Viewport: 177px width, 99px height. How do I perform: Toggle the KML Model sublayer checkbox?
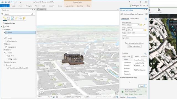coord(9,59)
